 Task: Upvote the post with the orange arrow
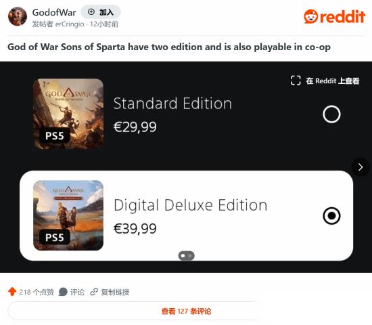pyautogui.click(x=12, y=292)
